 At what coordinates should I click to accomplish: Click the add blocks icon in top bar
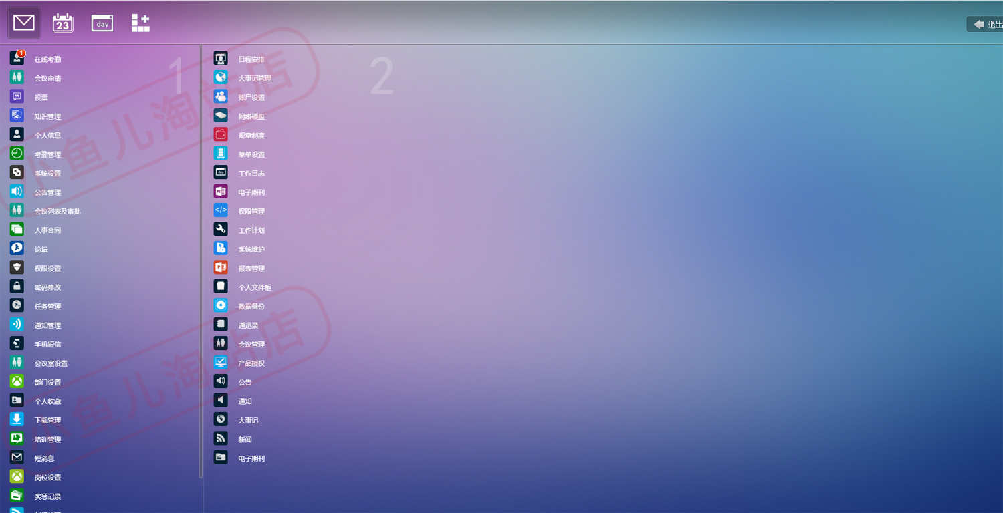140,23
